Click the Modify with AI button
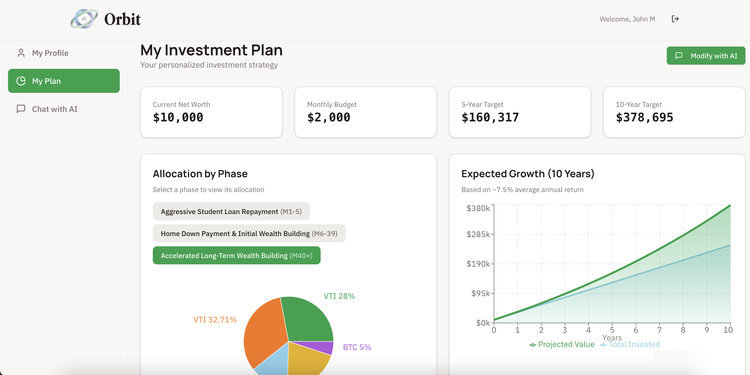The height and width of the screenshot is (375, 750). click(706, 56)
